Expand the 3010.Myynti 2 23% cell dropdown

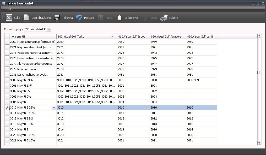pos(54,108)
